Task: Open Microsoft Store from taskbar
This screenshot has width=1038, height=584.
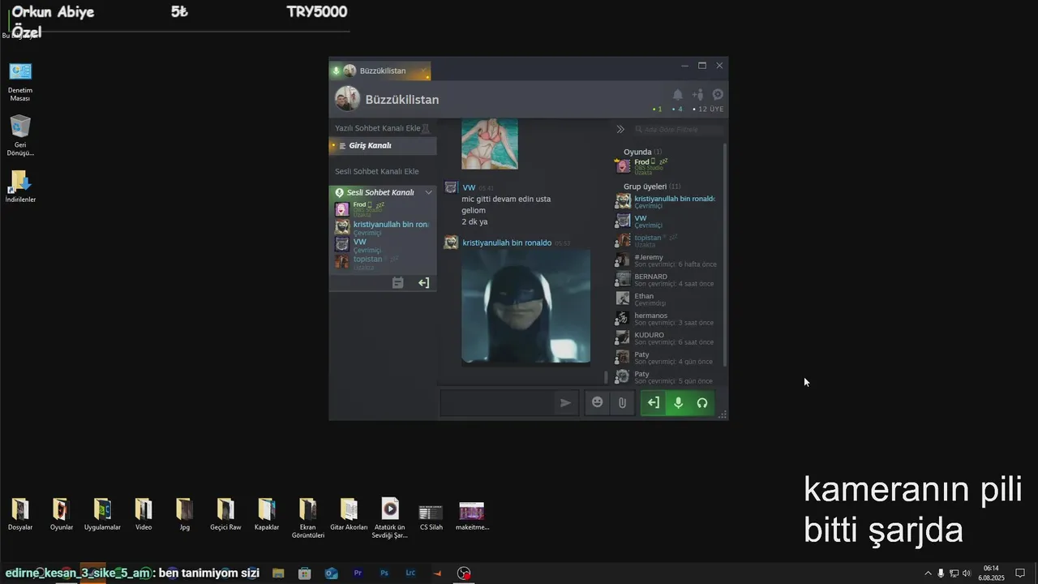Action: pos(304,573)
